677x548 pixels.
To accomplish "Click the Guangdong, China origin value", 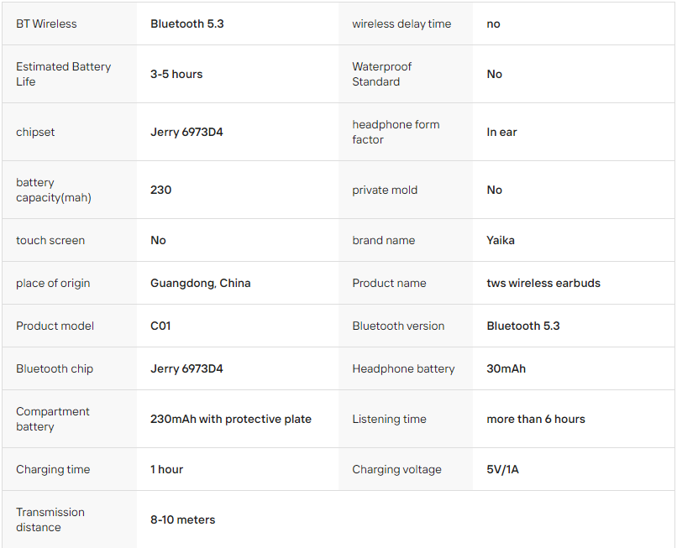I will pyautogui.click(x=201, y=283).
